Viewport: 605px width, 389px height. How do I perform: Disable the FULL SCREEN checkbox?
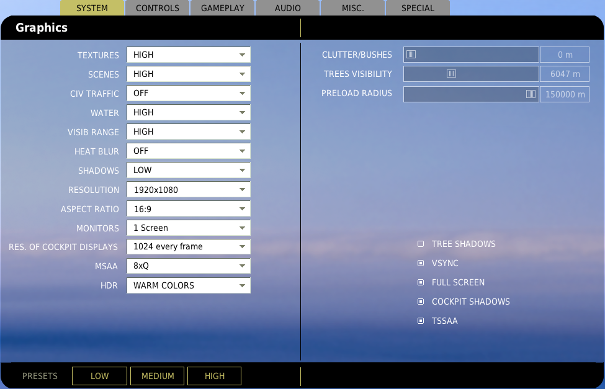pyautogui.click(x=421, y=282)
